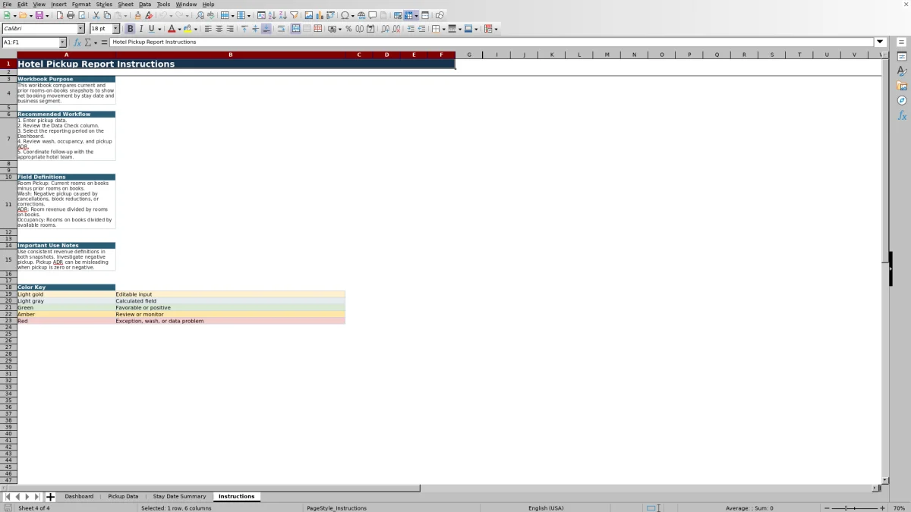This screenshot has height=512, width=911.
Task: Open the Styles menu
Action: tap(104, 5)
